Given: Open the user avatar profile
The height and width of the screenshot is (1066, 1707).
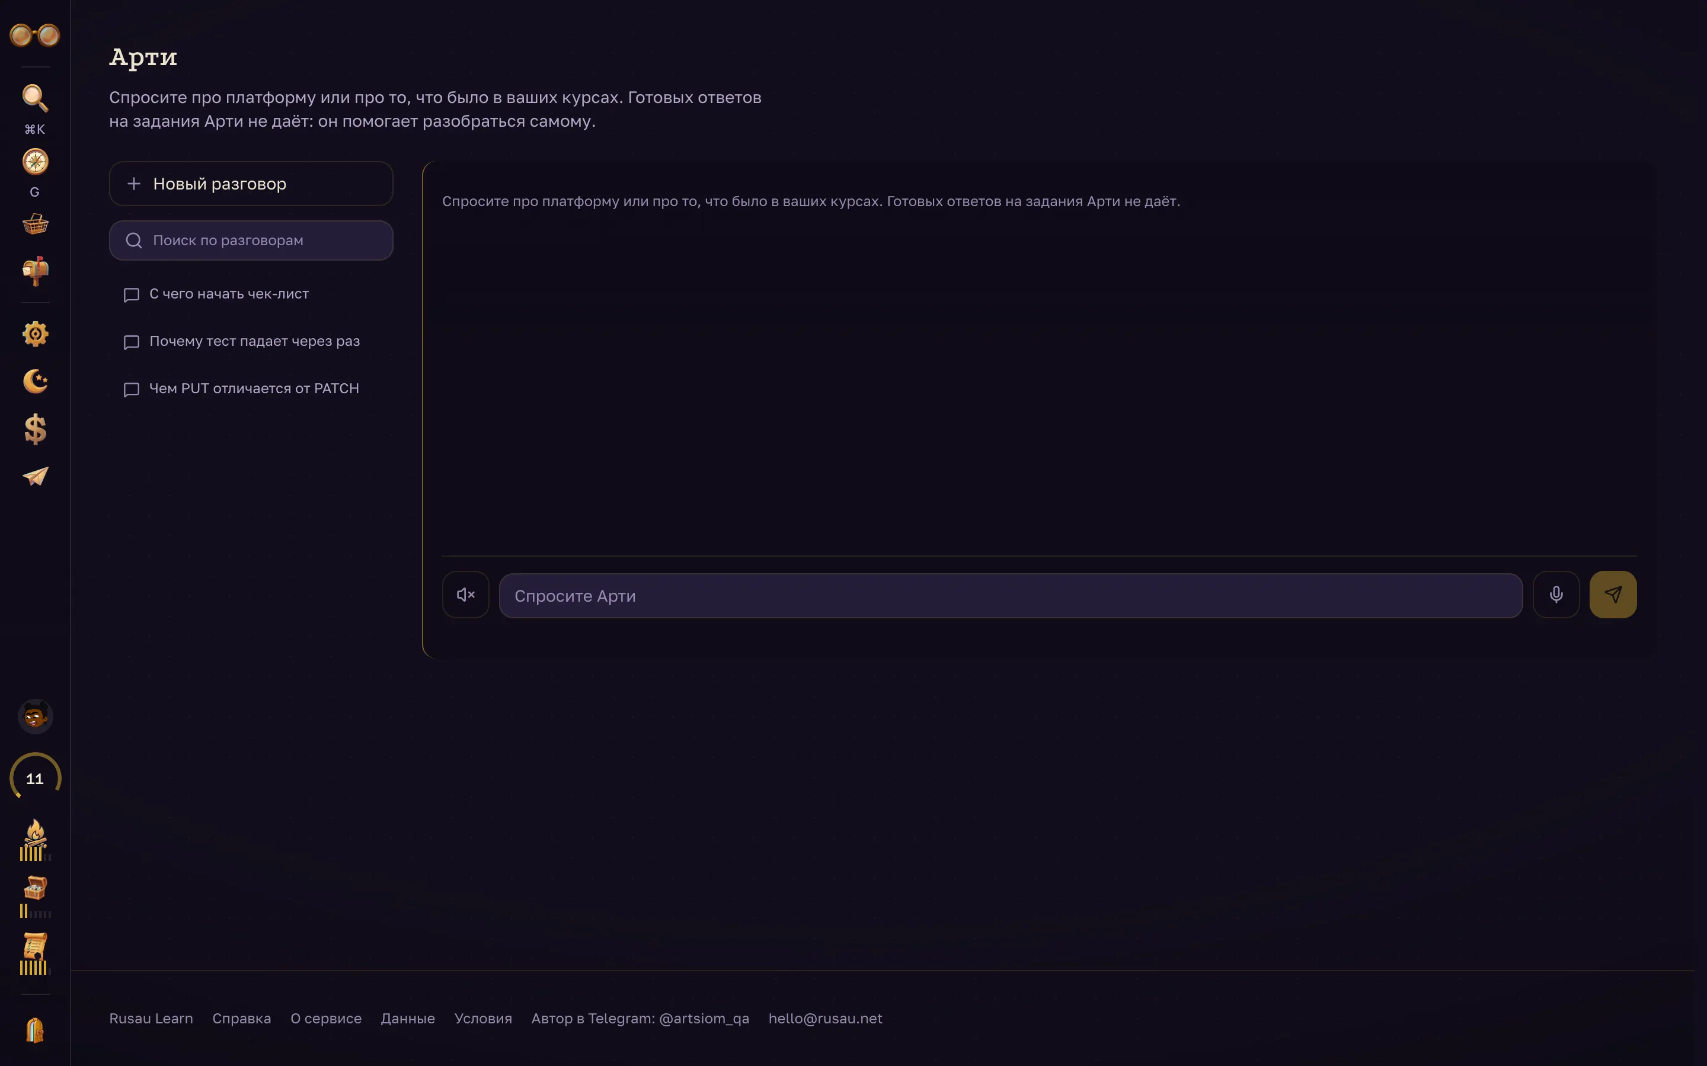Looking at the screenshot, I should [34, 717].
